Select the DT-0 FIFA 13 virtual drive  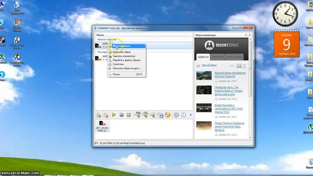click(102, 126)
